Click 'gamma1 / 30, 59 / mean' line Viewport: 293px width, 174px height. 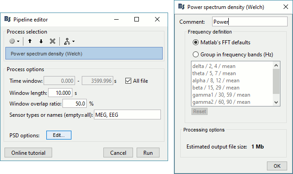click(221, 95)
